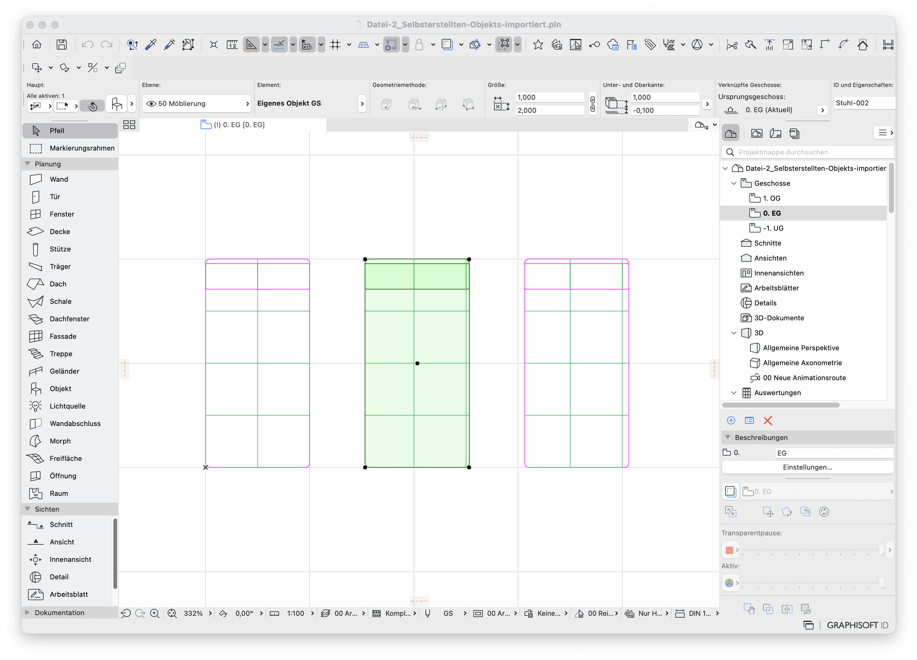Screen dimensions: 917x660
Task: Click the blue plus new story icon
Action: click(x=731, y=420)
